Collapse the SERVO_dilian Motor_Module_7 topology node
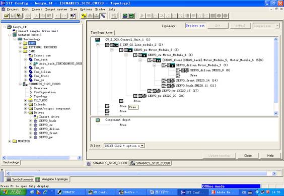The image size is (284, 196). [154, 65]
